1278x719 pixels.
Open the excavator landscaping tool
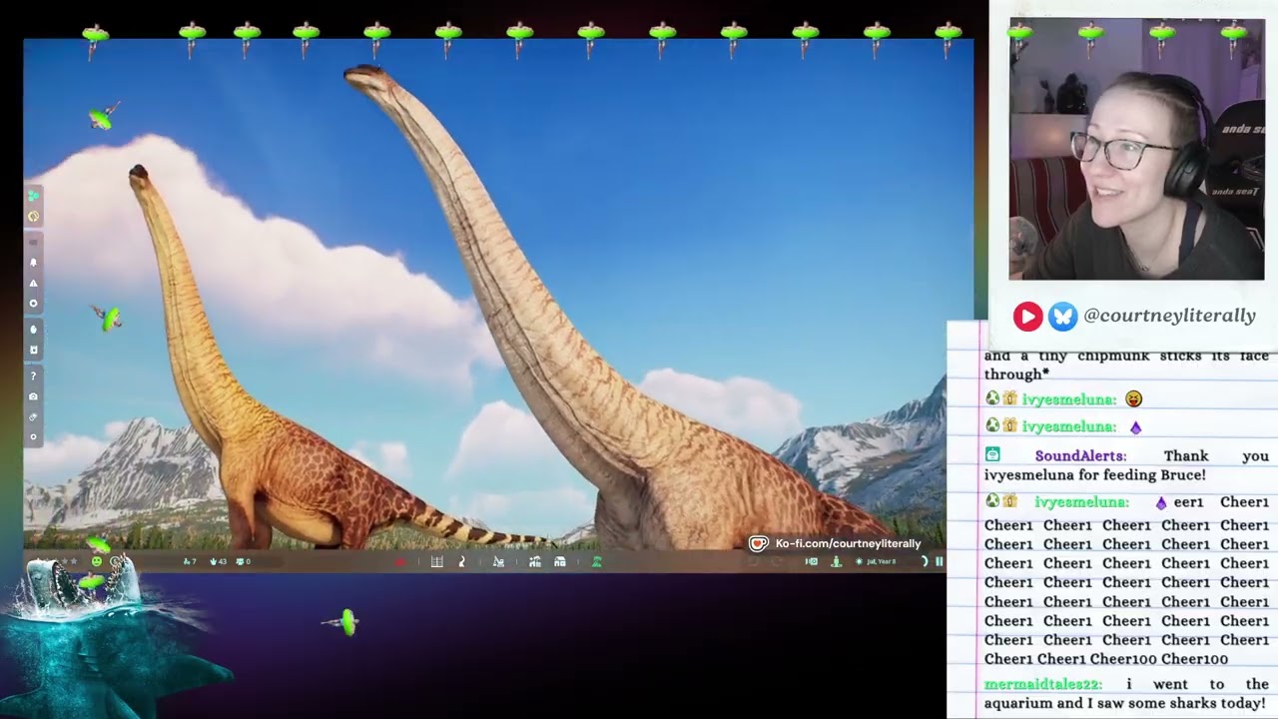498,561
